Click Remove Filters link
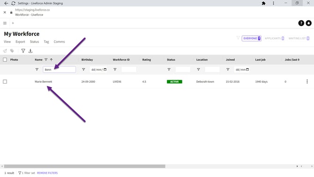 pos(47,173)
